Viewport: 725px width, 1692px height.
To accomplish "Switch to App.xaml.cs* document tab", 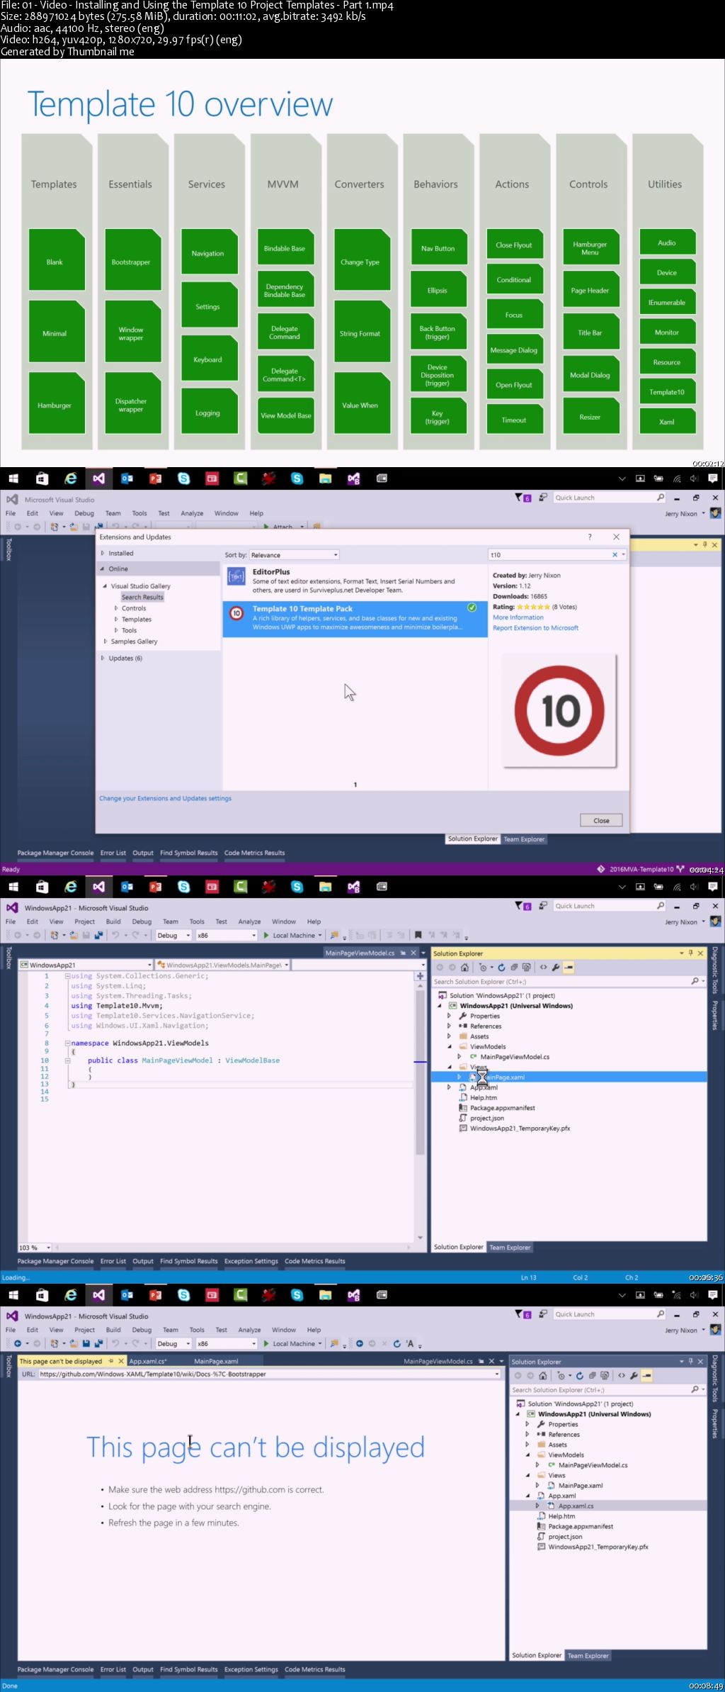I will [148, 1361].
